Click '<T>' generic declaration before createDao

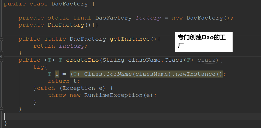coord(50,60)
